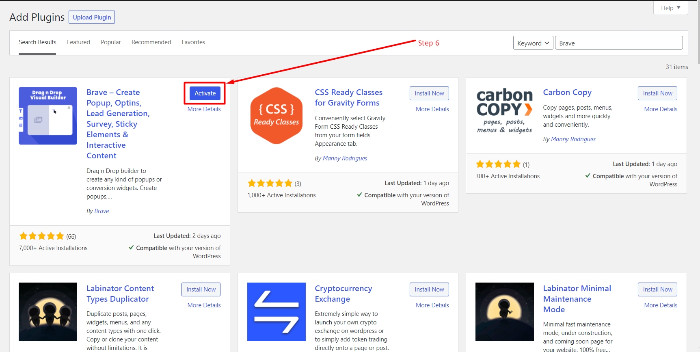The width and height of the screenshot is (700, 352).
Task: Expand the Help dropdown
Action: click(x=670, y=8)
